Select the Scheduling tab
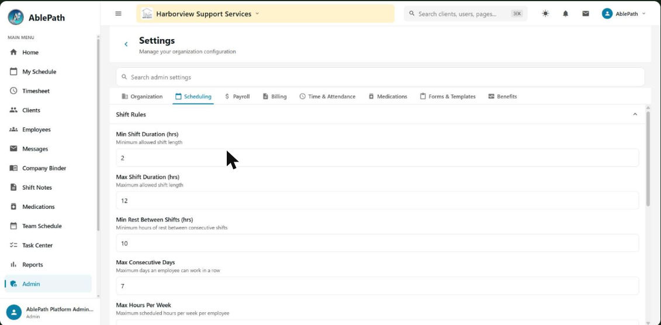 pyautogui.click(x=193, y=96)
